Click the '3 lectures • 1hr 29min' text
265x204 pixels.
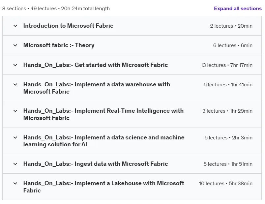point(227,111)
